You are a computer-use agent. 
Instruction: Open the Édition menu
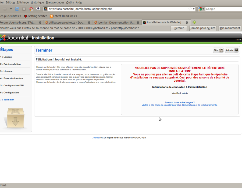click(10, 2)
